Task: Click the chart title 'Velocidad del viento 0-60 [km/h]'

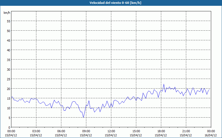Action: click(x=115, y=3)
